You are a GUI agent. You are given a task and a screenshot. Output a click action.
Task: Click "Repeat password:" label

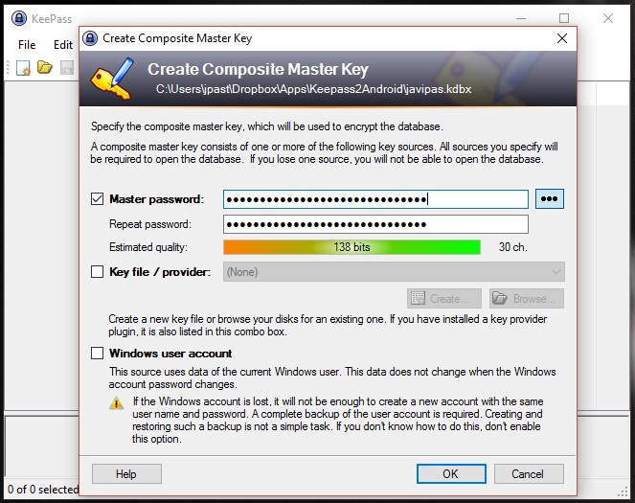click(149, 224)
